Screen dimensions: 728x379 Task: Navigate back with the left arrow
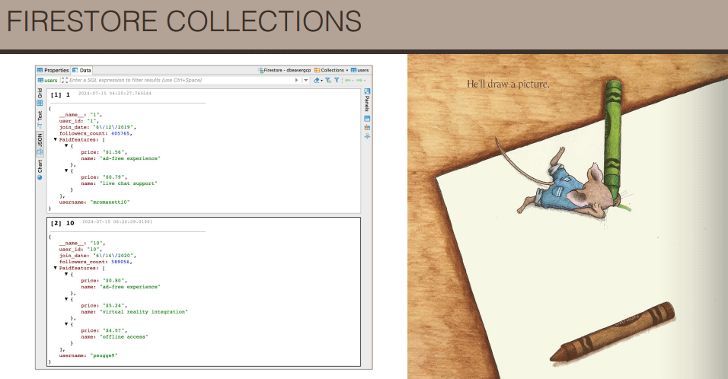tap(347, 80)
